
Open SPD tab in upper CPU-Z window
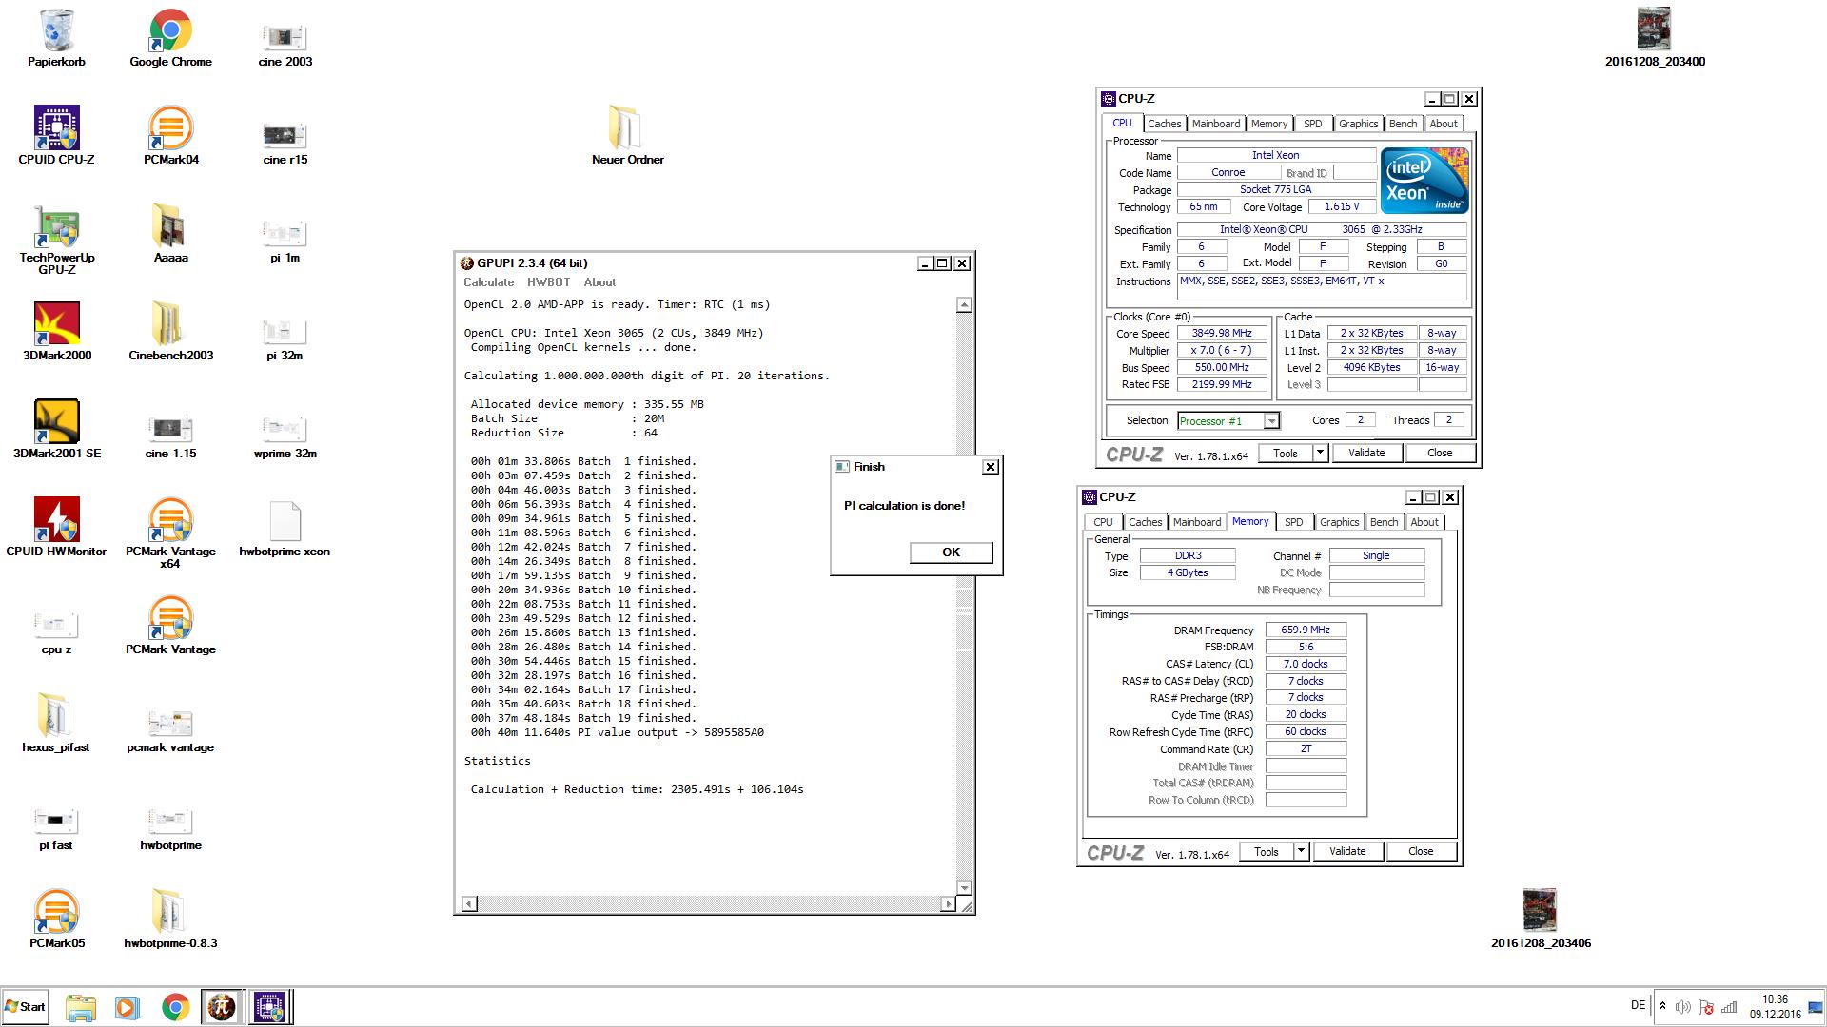[1313, 124]
